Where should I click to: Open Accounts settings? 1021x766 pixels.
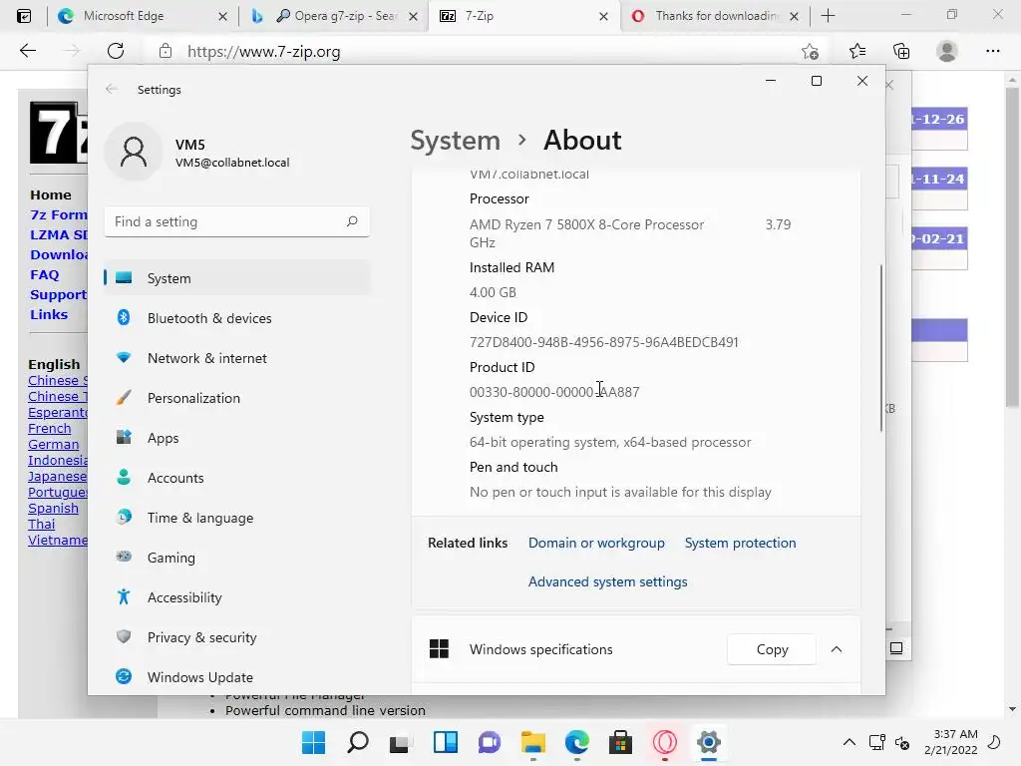click(x=237, y=478)
